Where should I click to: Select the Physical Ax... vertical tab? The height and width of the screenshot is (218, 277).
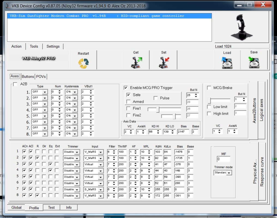pyautogui.click(x=255, y=171)
